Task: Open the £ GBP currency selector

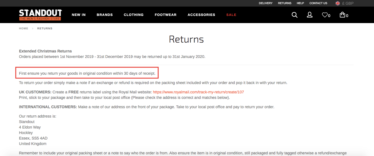Action: click(x=348, y=3)
